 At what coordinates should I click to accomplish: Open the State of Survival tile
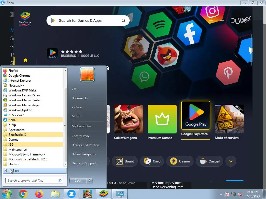[x=229, y=119]
